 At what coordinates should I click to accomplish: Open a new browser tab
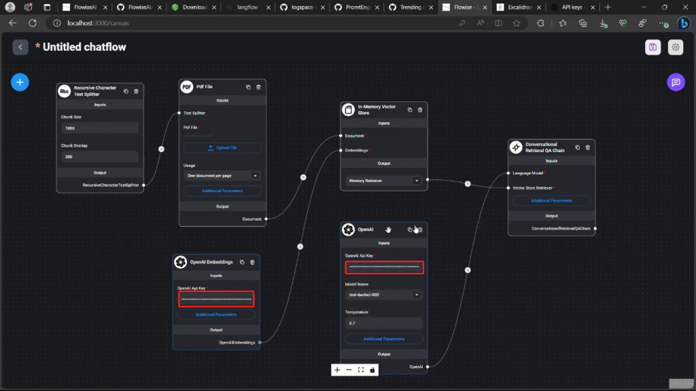[608, 7]
